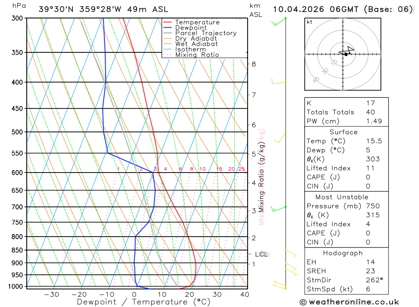Click the EH value 14

371,262
